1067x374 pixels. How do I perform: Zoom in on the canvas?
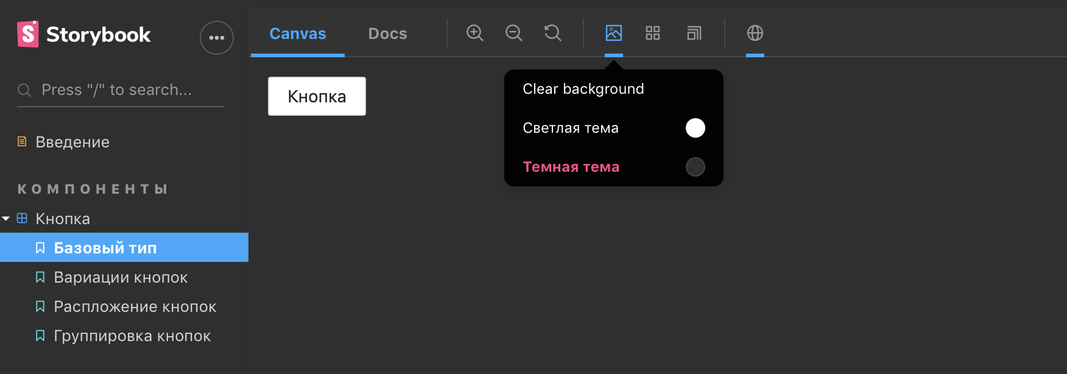[x=475, y=33]
